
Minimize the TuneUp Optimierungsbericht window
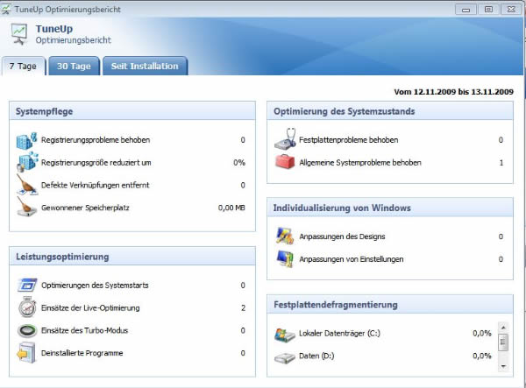(466, 10)
